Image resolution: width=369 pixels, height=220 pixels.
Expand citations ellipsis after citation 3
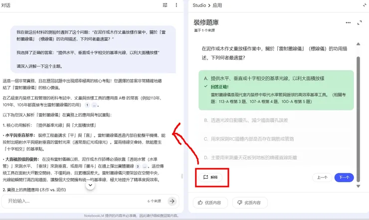tap(145, 166)
